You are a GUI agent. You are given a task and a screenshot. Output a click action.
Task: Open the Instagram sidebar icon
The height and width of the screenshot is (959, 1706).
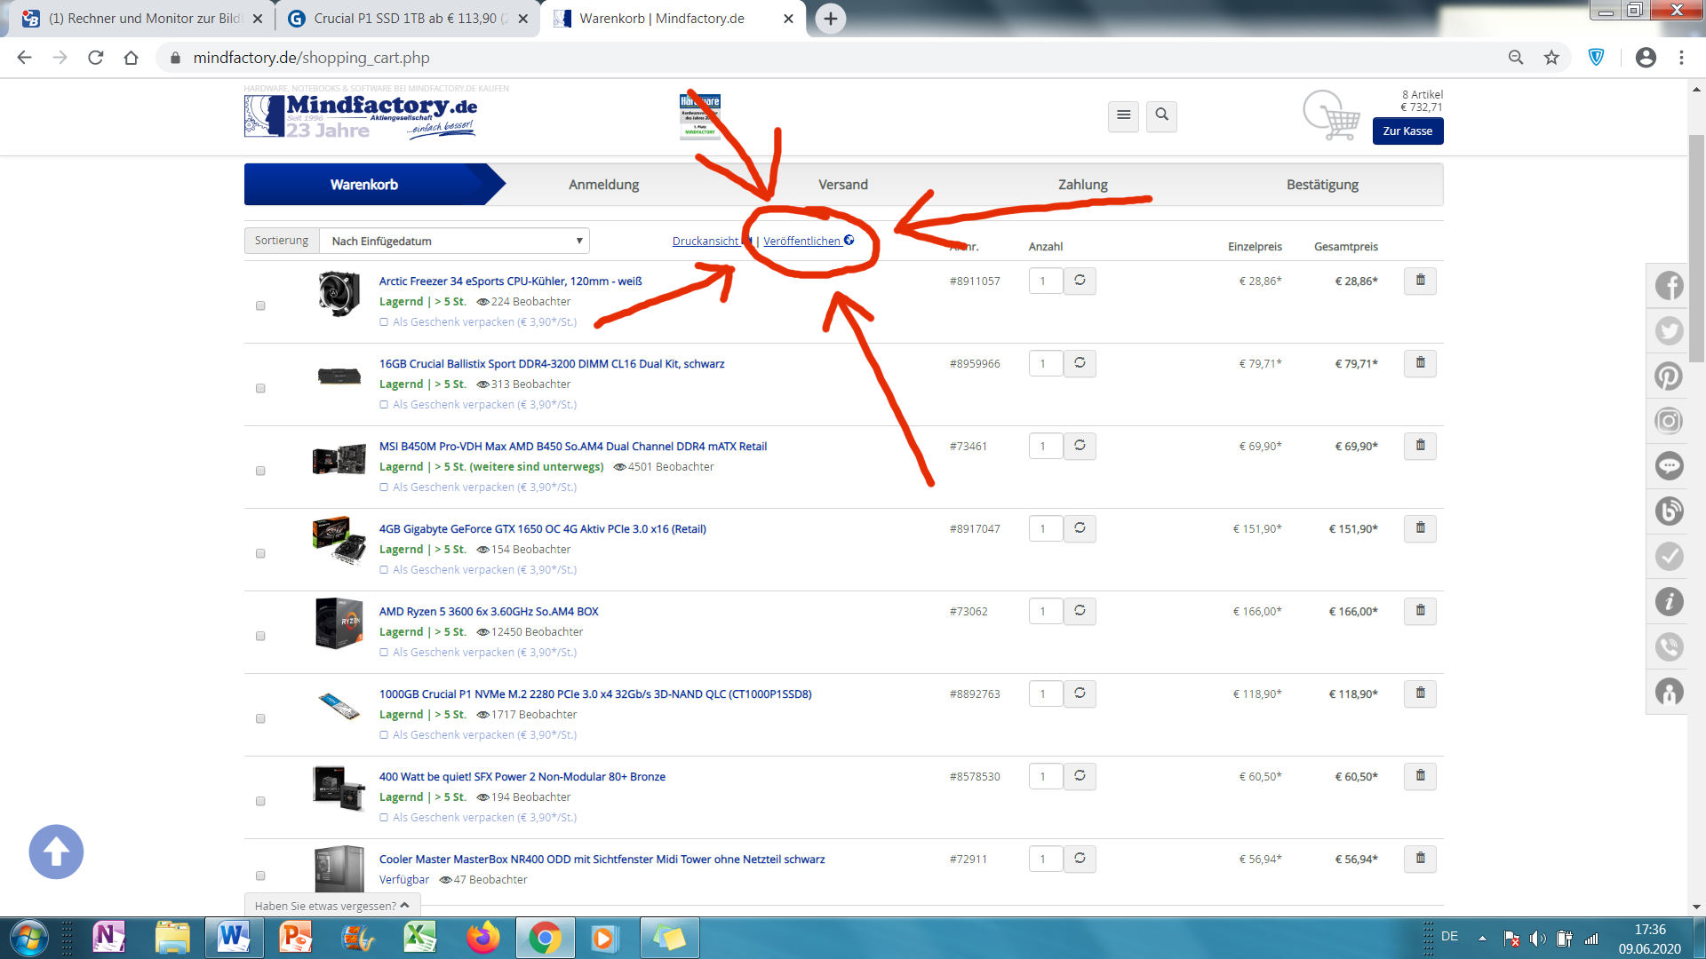tap(1669, 421)
